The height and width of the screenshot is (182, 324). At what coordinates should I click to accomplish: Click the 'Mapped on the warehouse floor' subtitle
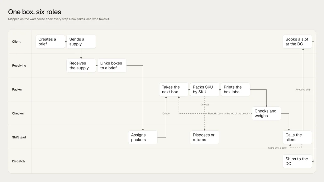tap(59, 19)
